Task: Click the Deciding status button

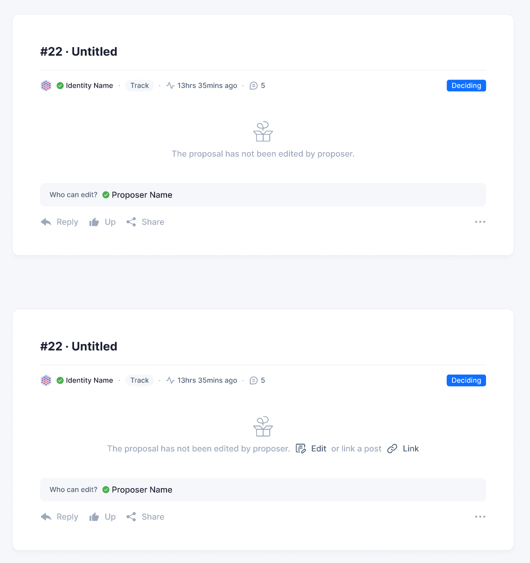Action: click(x=466, y=85)
